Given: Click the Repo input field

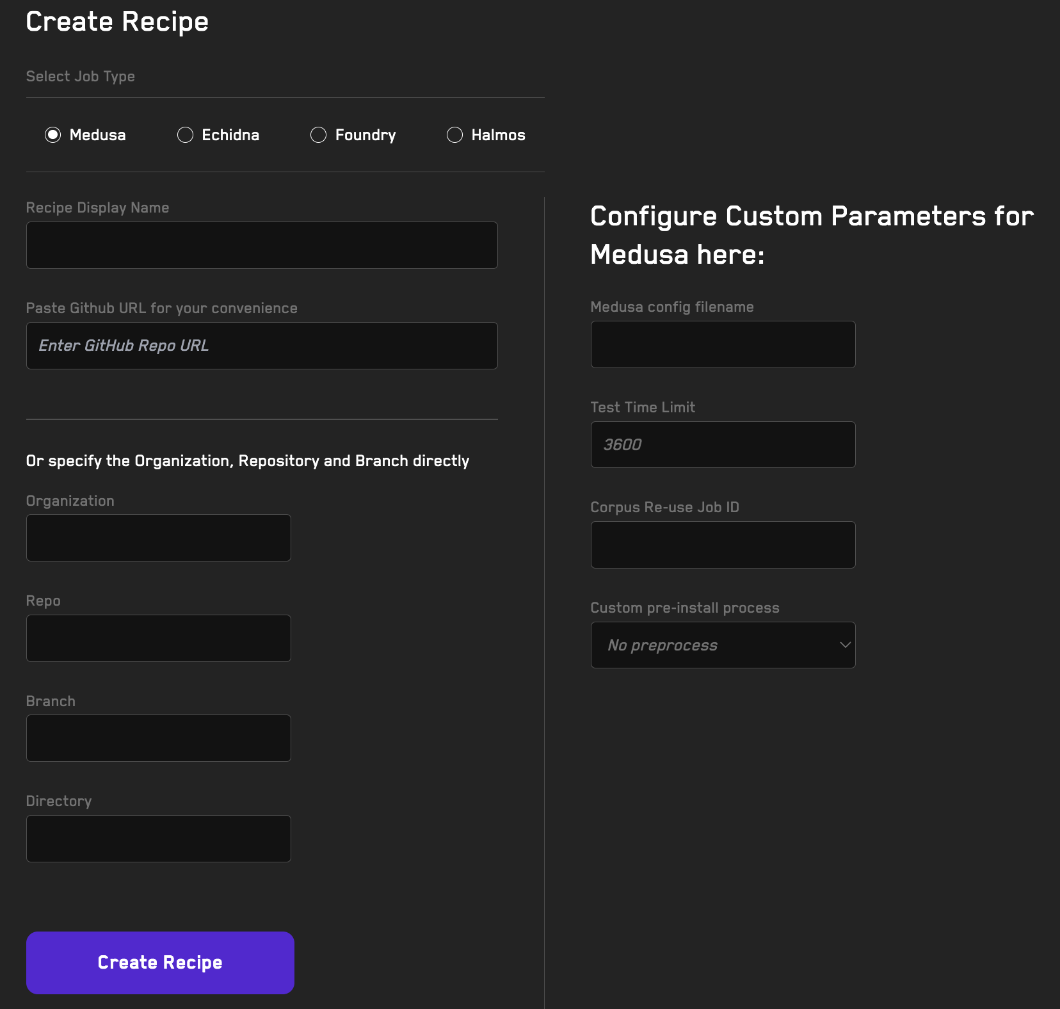Looking at the screenshot, I should coord(159,638).
